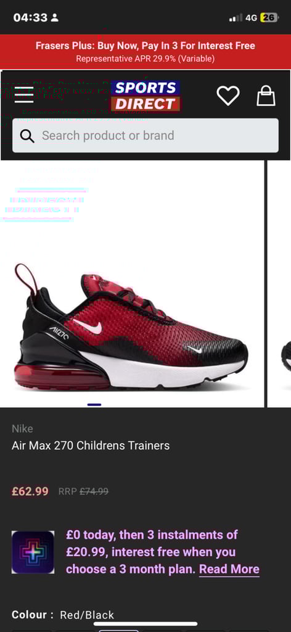Tap Air Max 270 Childrens Trainers title
This screenshot has height=632, width=291.
[x=91, y=446]
